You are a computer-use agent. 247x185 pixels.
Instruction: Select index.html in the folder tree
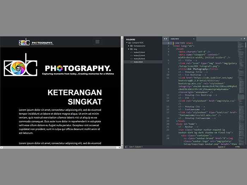(138, 62)
